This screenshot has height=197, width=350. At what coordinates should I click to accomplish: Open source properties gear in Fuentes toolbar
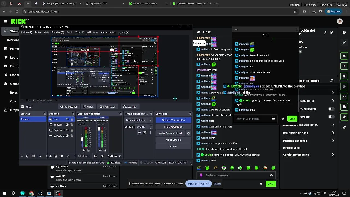pos(62,156)
